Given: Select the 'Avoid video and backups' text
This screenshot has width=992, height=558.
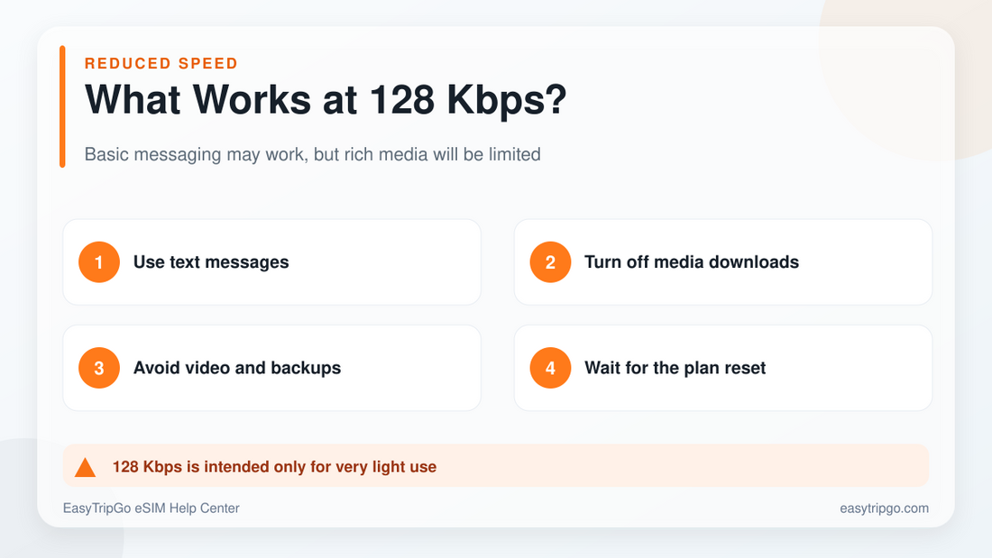Looking at the screenshot, I should click(236, 368).
